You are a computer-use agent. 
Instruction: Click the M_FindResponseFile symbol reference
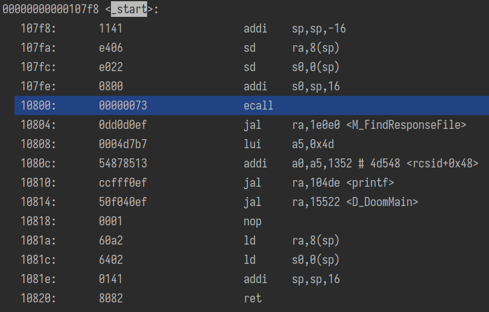[406, 125]
